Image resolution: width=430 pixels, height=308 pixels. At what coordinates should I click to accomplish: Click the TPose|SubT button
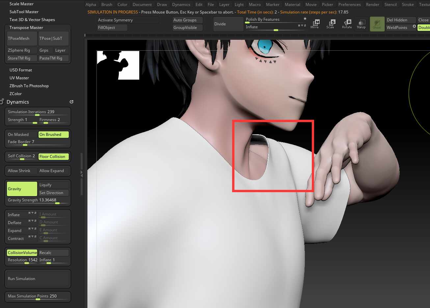point(54,38)
